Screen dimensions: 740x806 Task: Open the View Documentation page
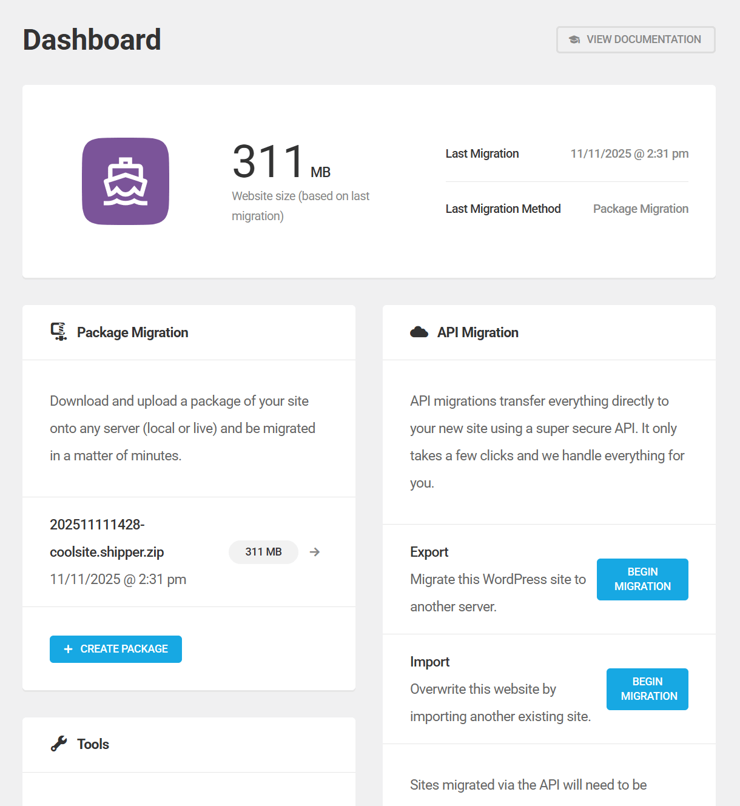(635, 39)
